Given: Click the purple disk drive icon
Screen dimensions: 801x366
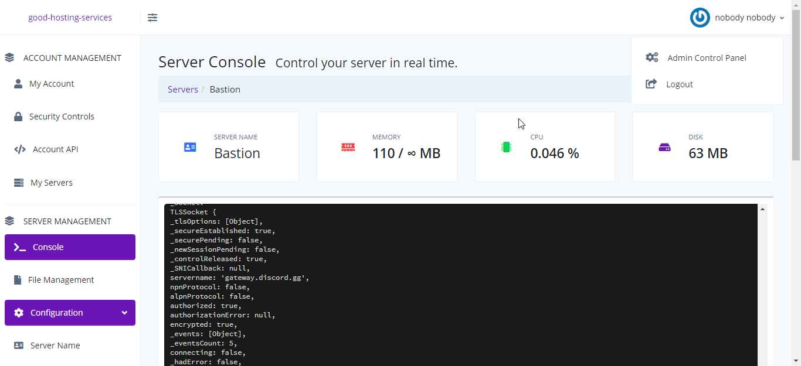Looking at the screenshot, I should coord(664,147).
